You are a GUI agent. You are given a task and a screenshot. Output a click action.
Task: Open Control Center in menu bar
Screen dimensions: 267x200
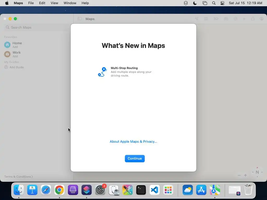pyautogui.click(x=222, y=3)
